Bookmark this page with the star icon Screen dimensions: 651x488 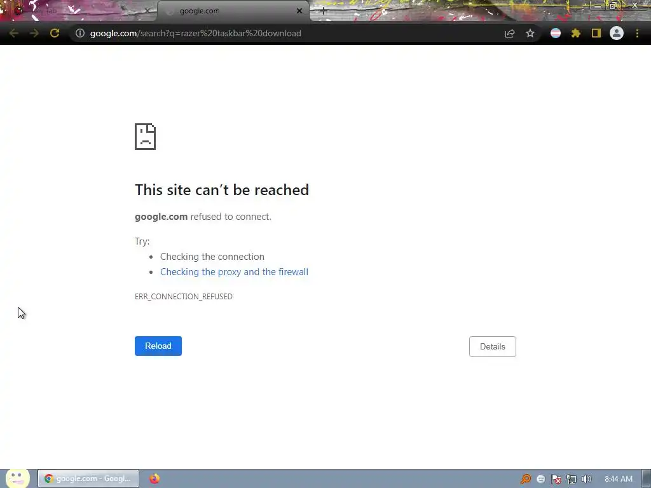530,33
